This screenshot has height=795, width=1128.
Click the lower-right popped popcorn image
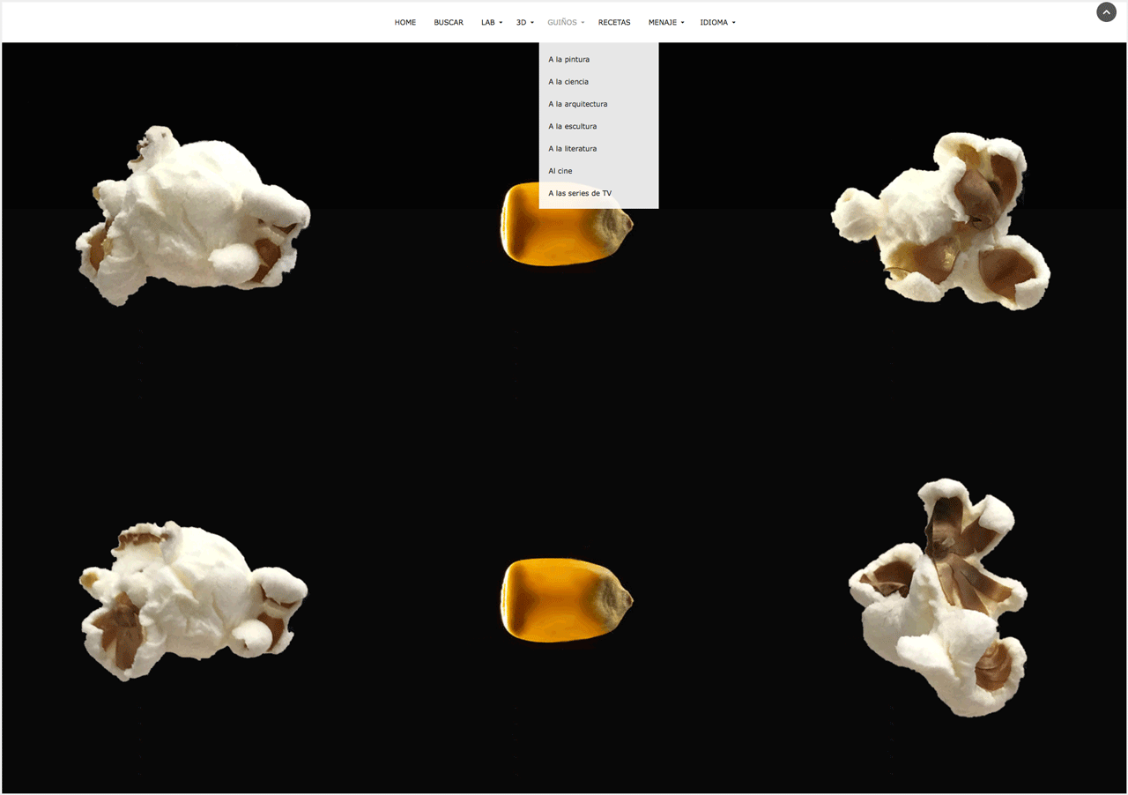pos(938,598)
